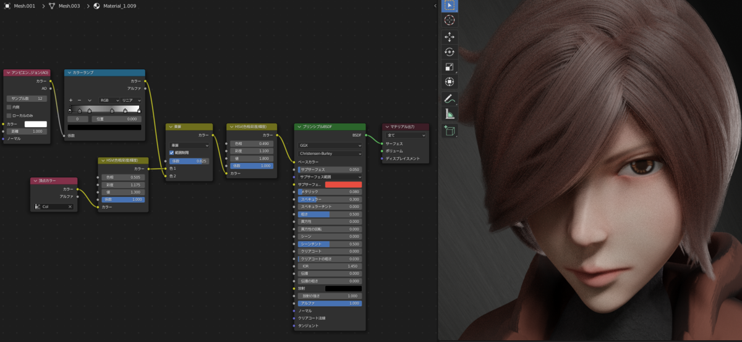Select the Transform tool
The height and width of the screenshot is (342, 742).
coord(450,81)
